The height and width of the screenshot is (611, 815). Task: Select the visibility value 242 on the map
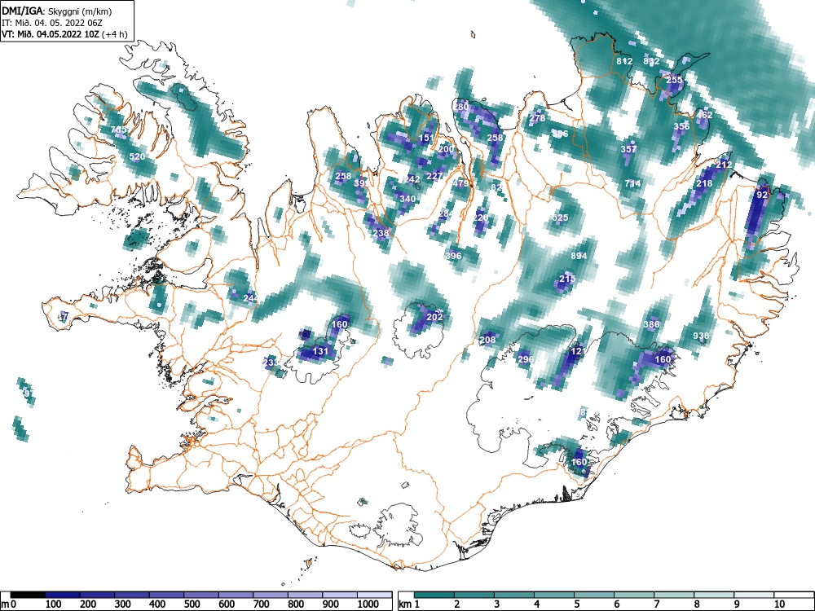coord(411,179)
